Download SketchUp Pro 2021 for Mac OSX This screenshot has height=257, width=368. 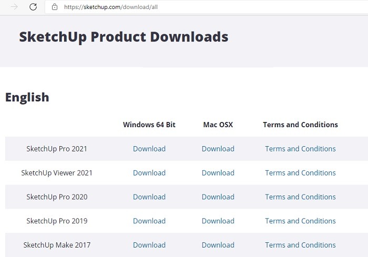coord(218,149)
